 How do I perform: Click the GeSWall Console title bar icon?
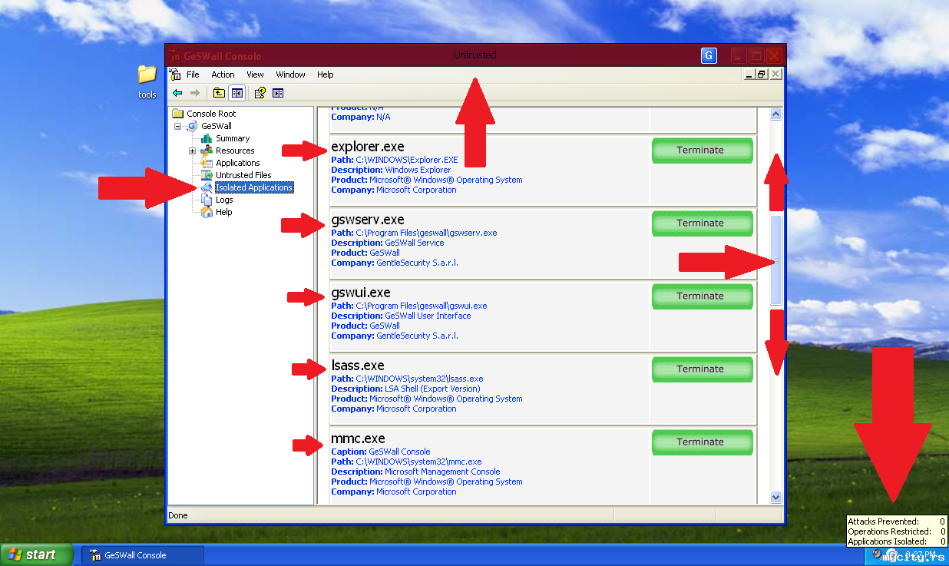(174, 55)
